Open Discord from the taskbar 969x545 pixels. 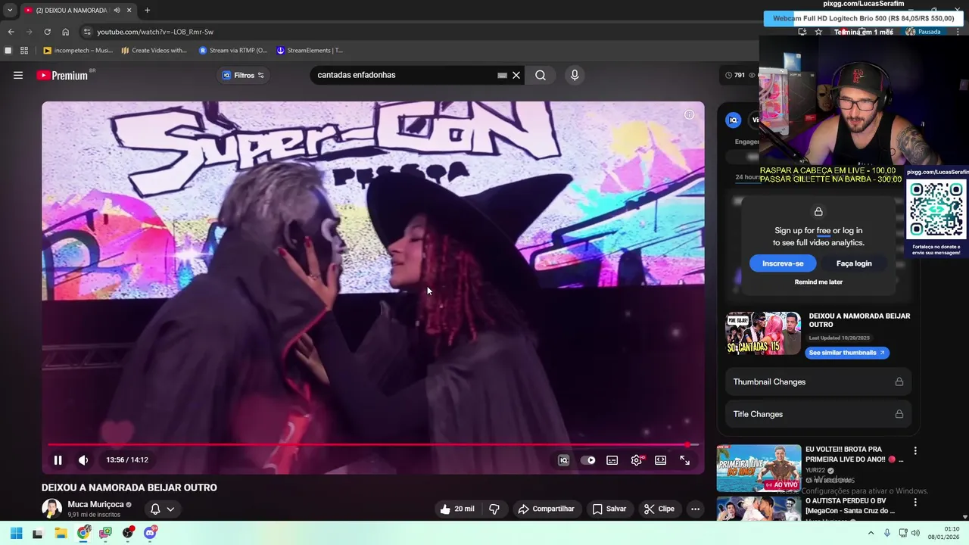150,533
